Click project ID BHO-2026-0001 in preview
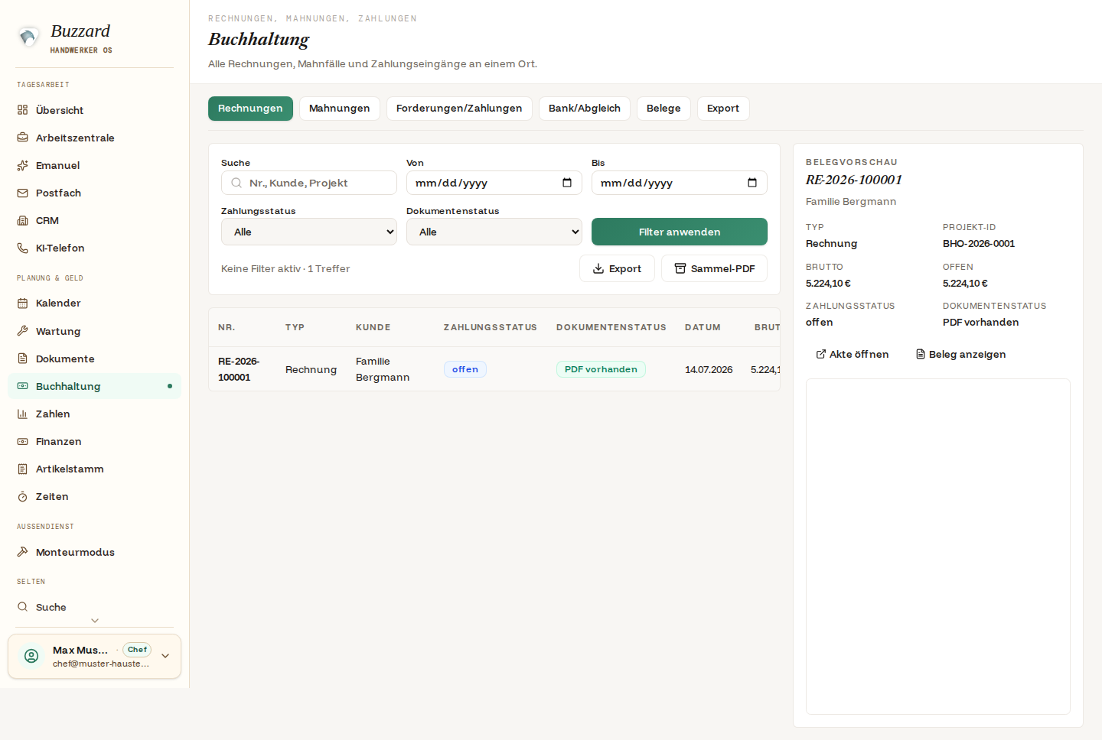Screen dimensions: 1102x740 (979, 244)
